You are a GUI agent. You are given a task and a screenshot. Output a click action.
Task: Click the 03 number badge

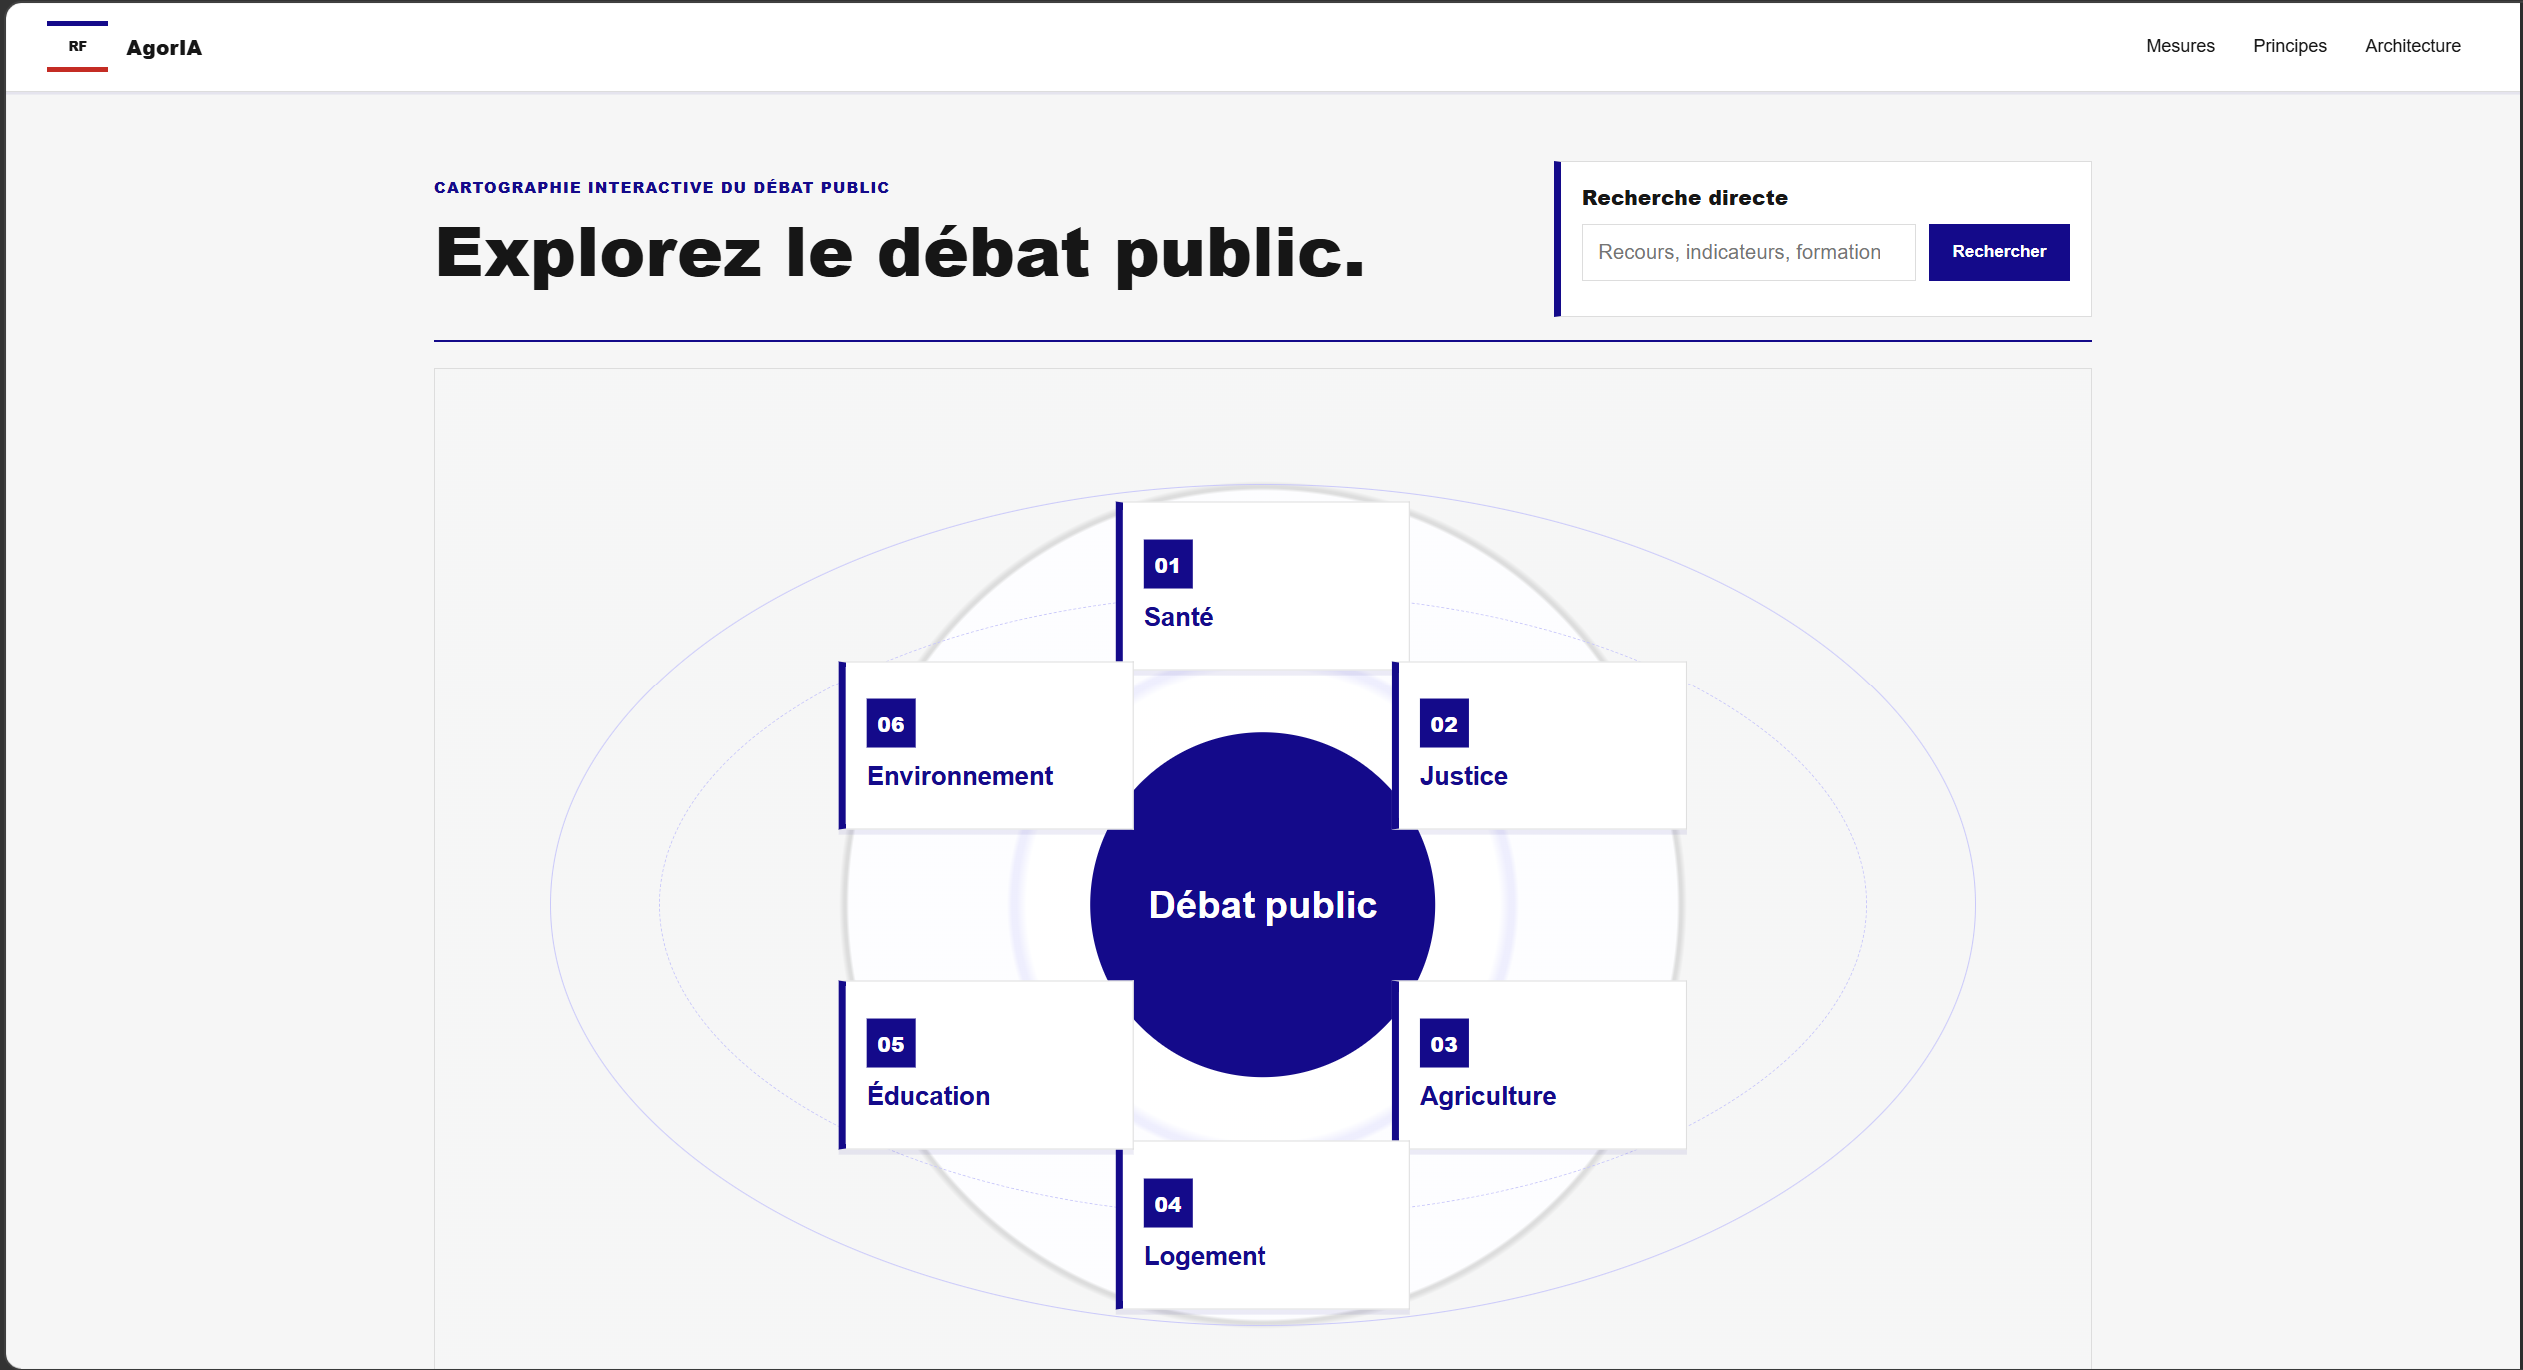click(x=1444, y=1043)
